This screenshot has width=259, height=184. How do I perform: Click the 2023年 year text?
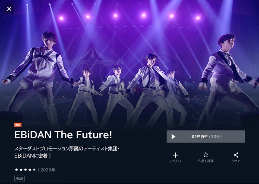[x=47, y=170]
